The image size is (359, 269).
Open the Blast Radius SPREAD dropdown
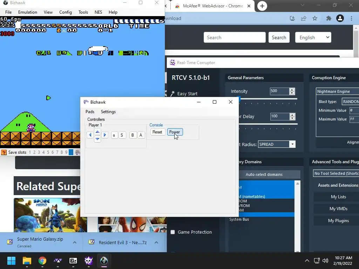point(277,144)
